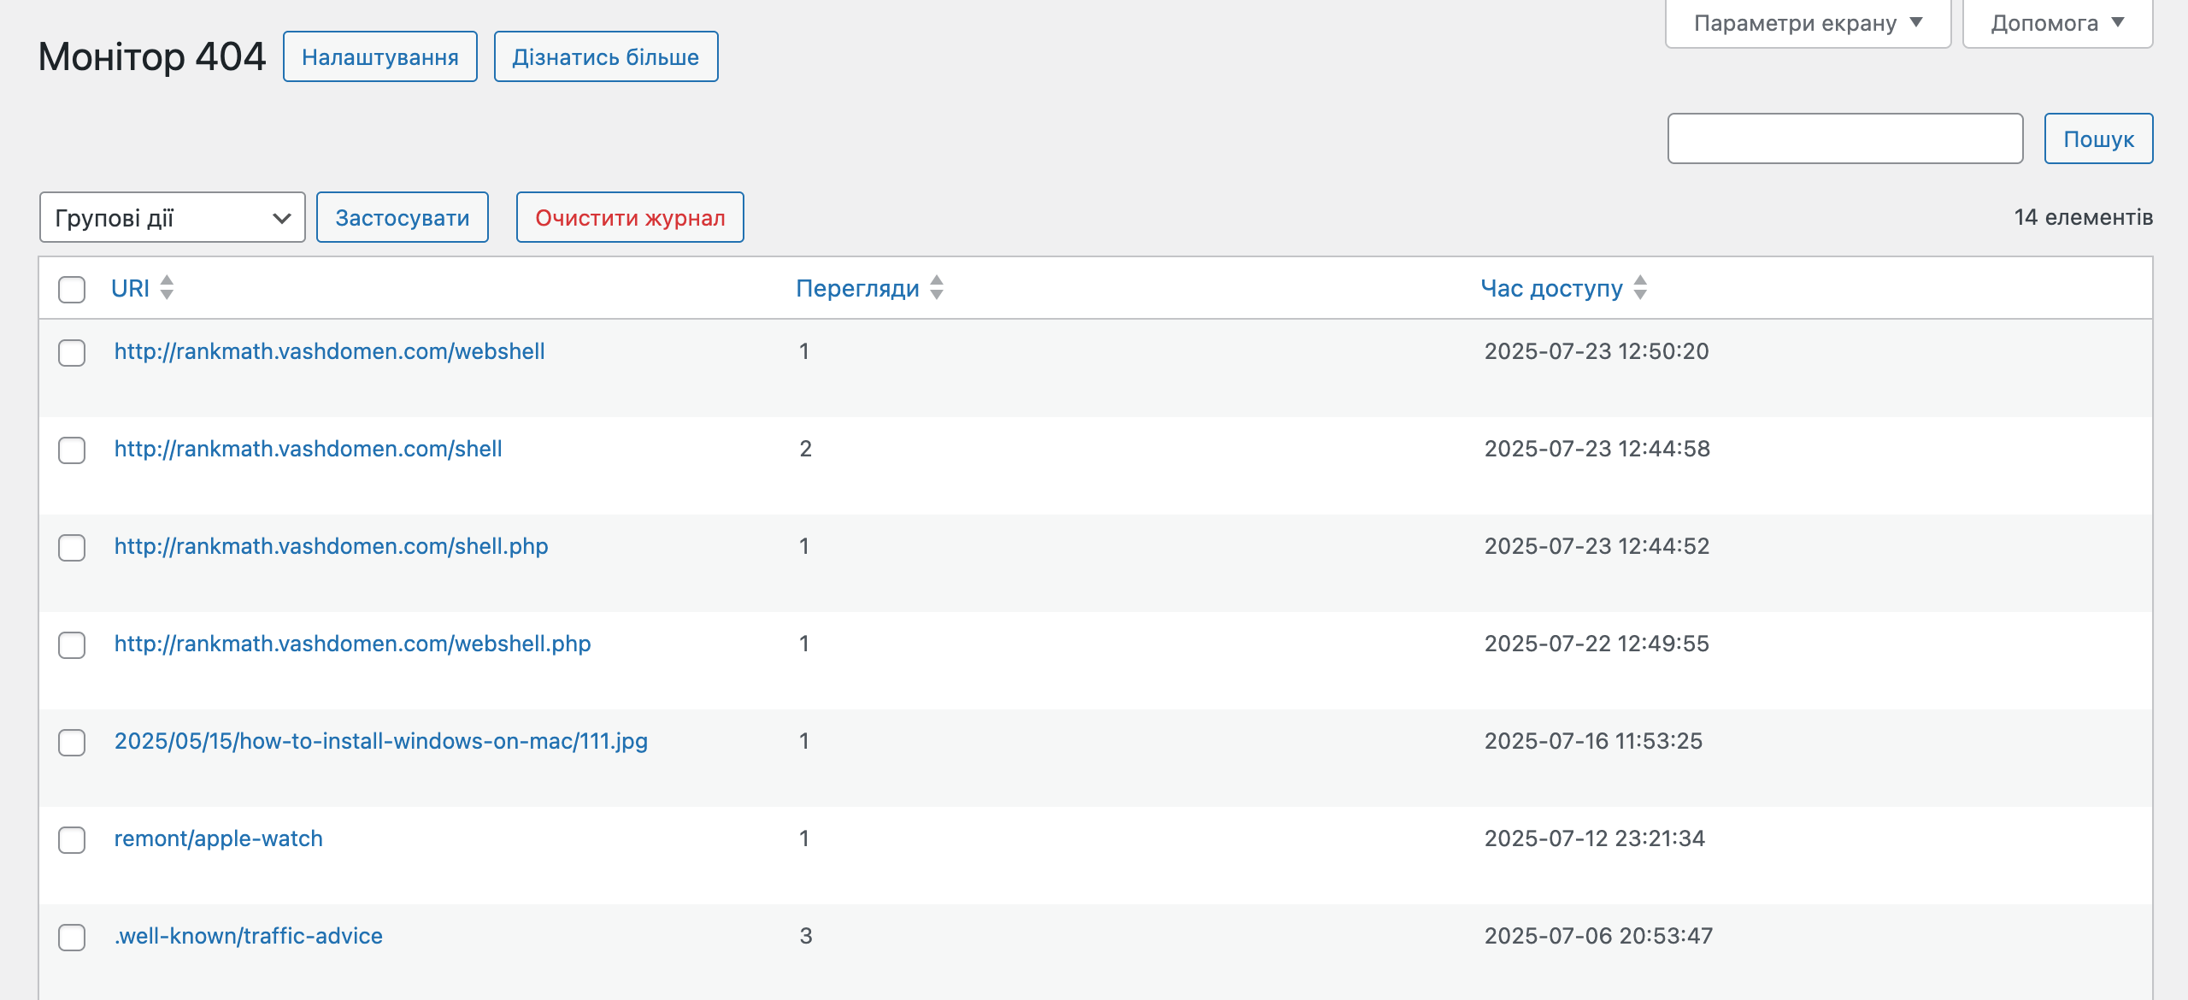This screenshot has width=2188, height=1000.
Task: Click timestamp 2025-07-06 20:53:47
Action: tap(1599, 936)
